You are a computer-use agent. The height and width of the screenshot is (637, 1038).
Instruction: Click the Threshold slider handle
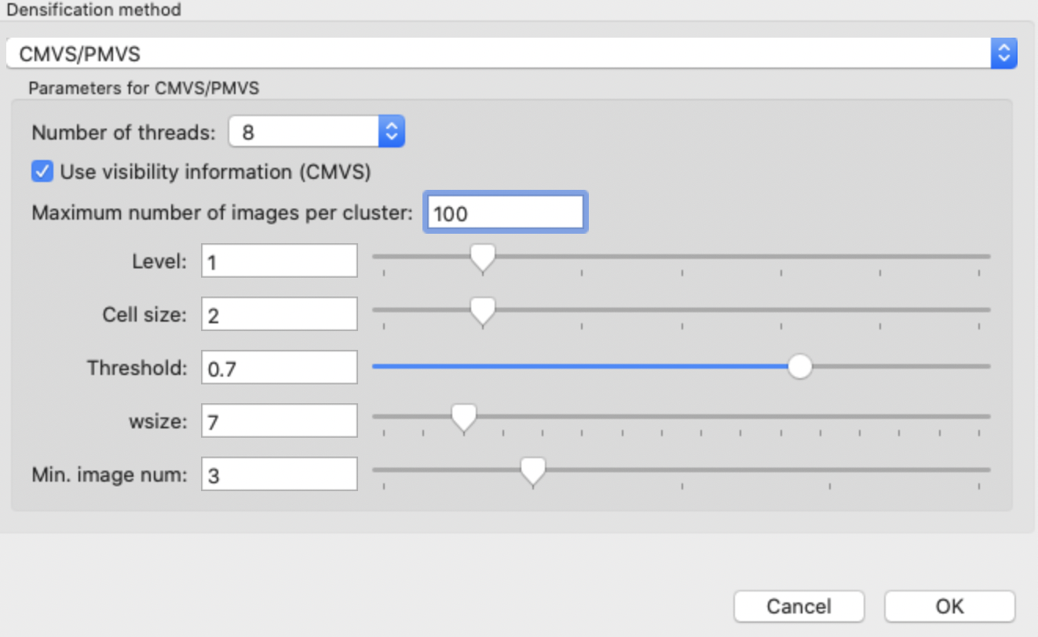coord(799,366)
